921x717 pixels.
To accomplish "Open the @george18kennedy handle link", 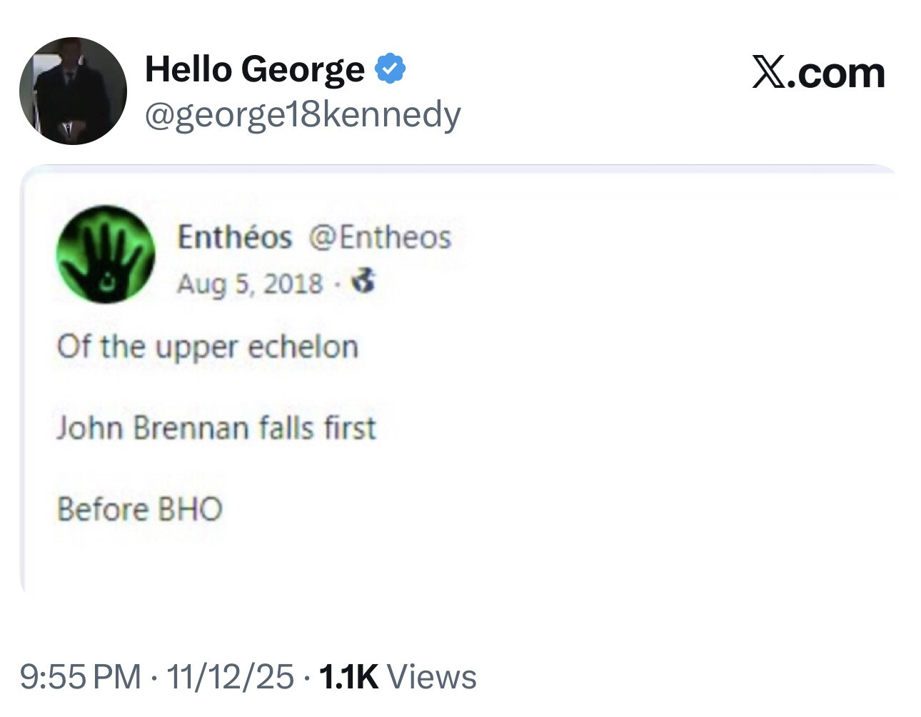I will [303, 114].
